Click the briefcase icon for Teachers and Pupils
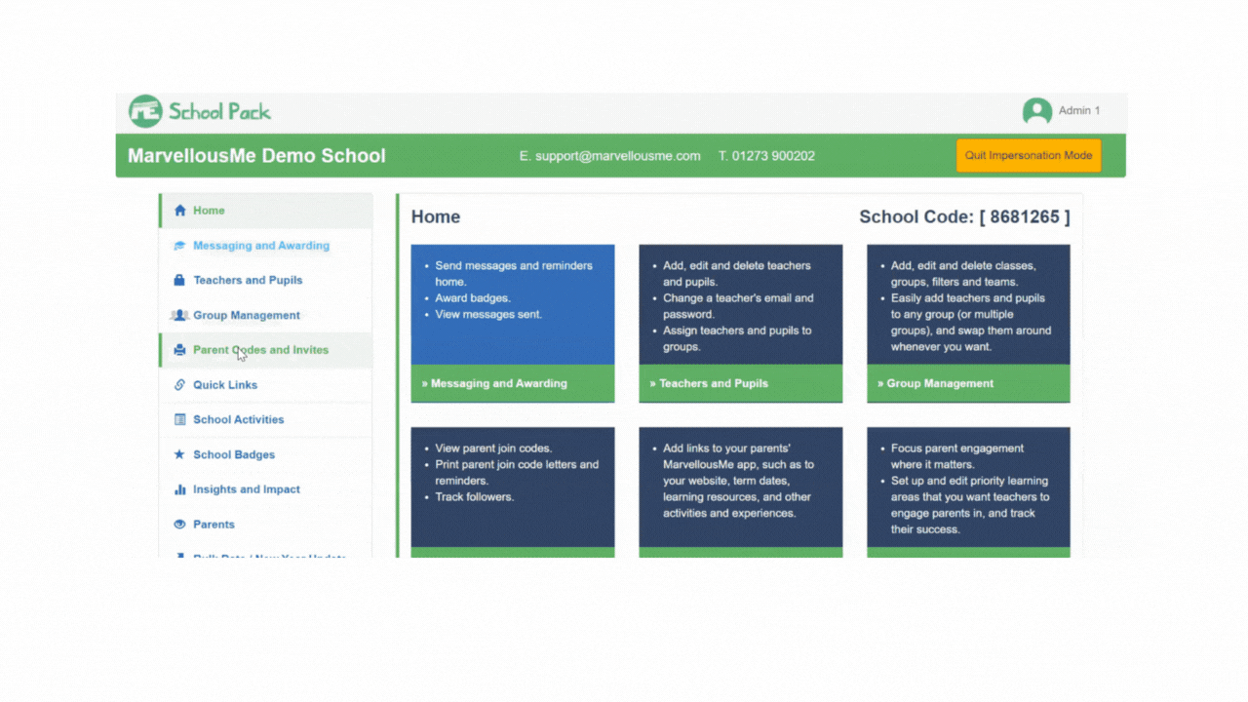Viewport: 1248px width, 702px height. (179, 281)
